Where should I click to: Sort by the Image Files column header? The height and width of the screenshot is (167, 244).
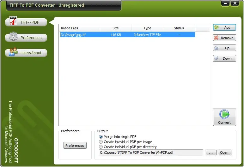(79, 28)
